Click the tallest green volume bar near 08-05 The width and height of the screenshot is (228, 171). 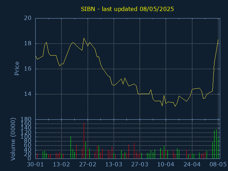[x=216, y=144]
